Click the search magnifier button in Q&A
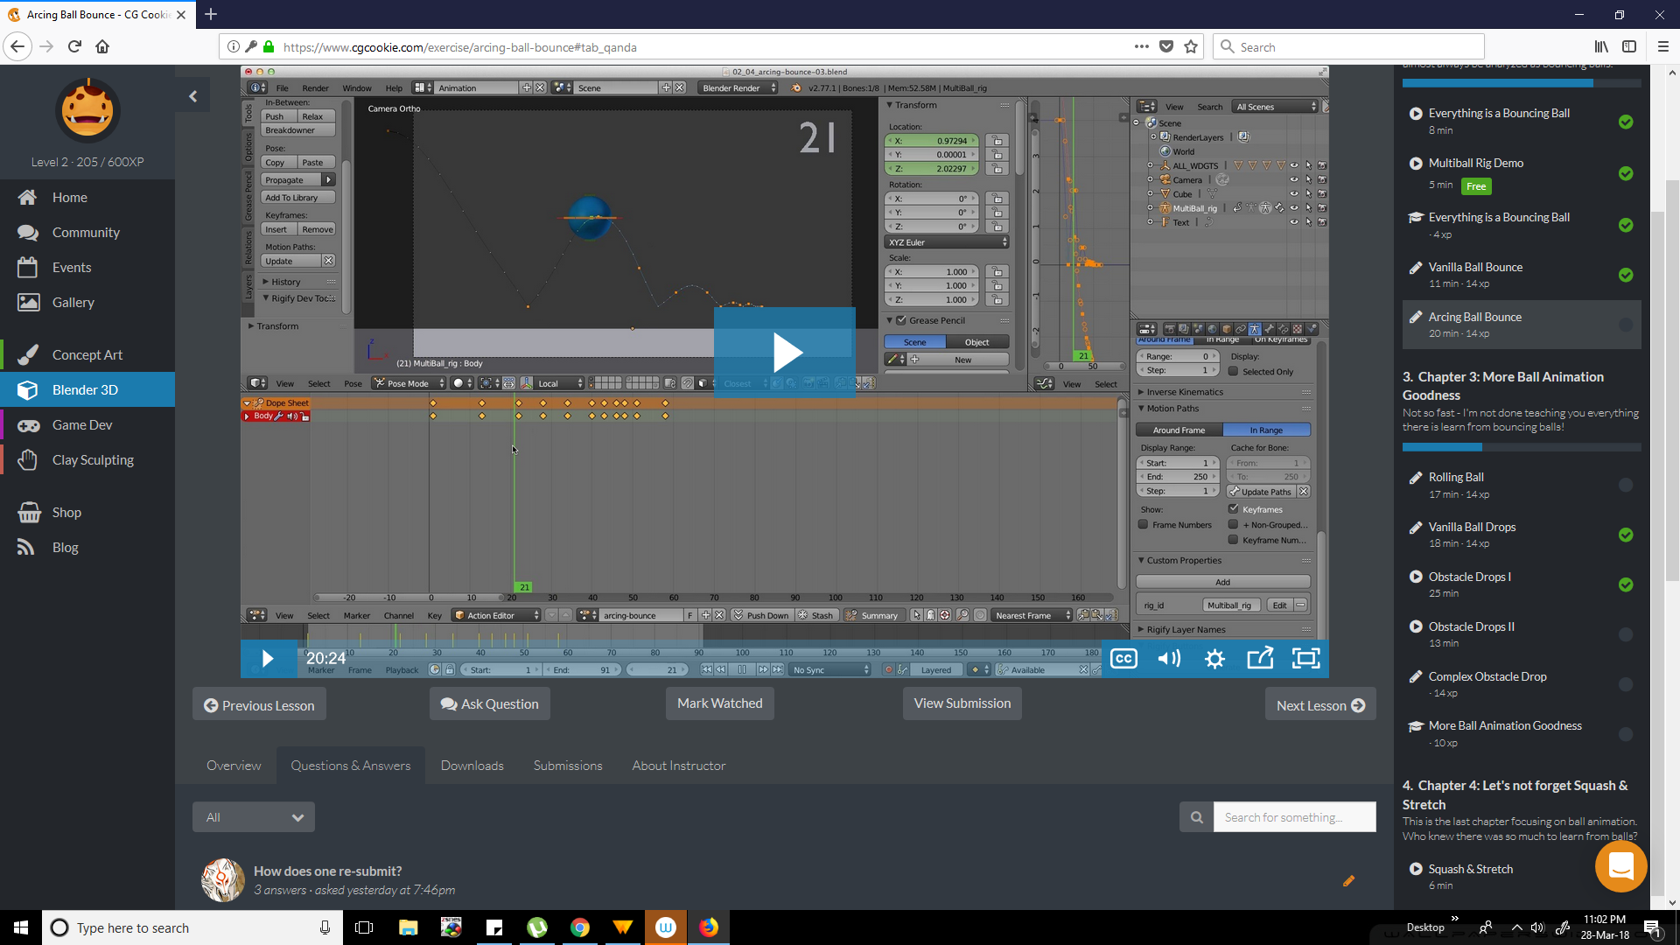The image size is (1680, 945). [x=1196, y=817]
